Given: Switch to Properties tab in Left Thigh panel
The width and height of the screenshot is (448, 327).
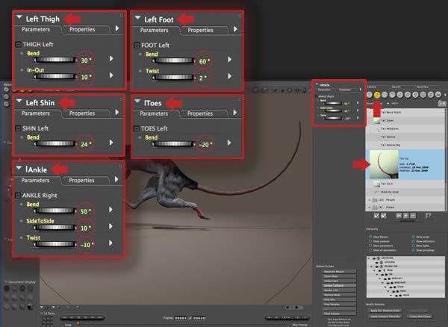Looking at the screenshot, I should (82, 29).
